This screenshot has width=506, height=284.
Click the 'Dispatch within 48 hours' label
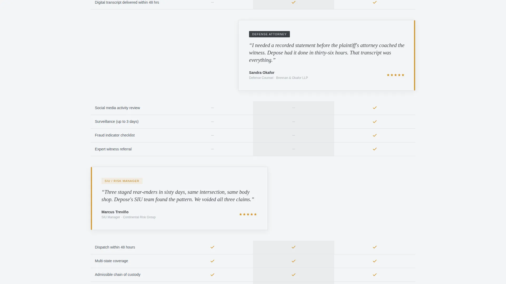click(x=115, y=247)
